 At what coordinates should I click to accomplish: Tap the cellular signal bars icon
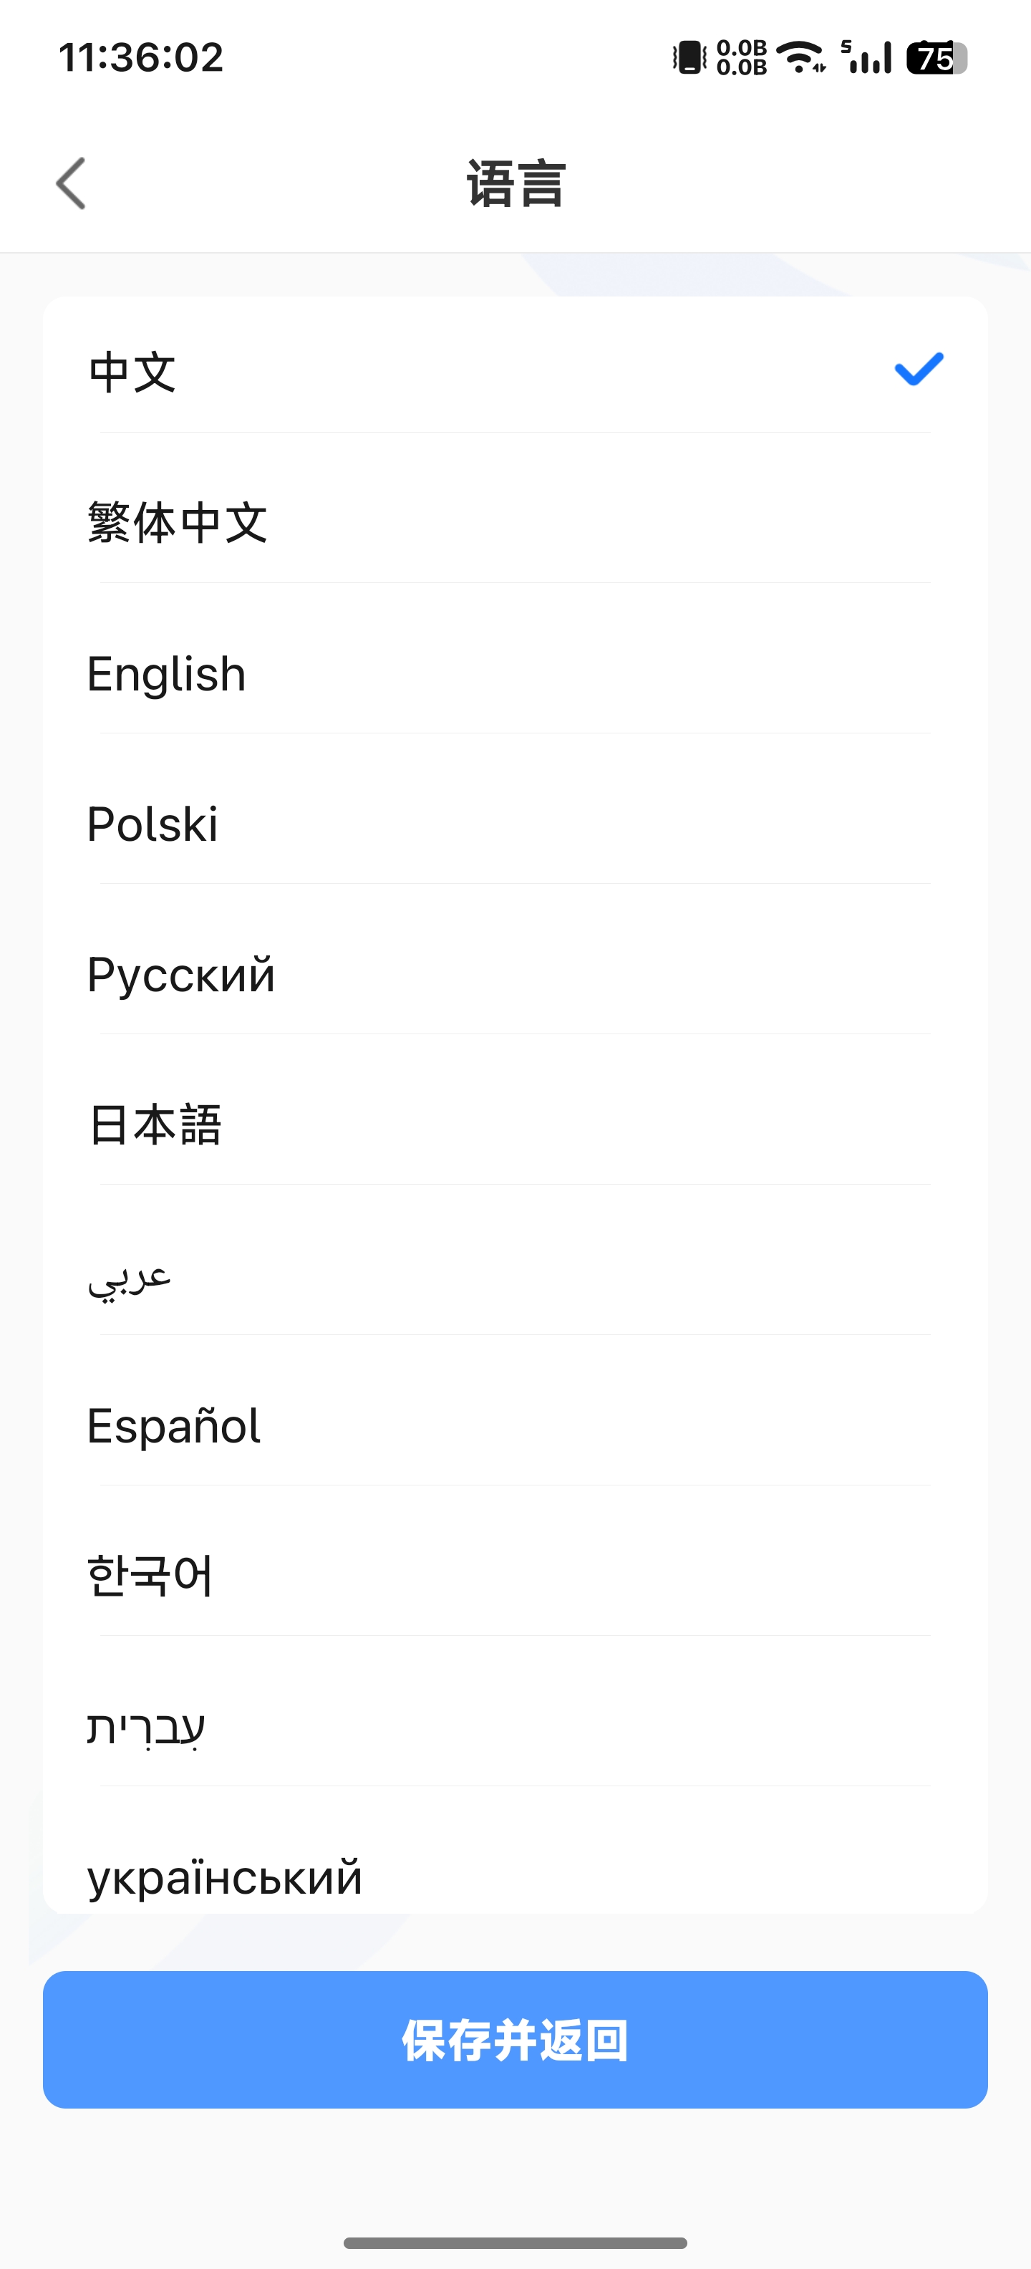coord(867,58)
